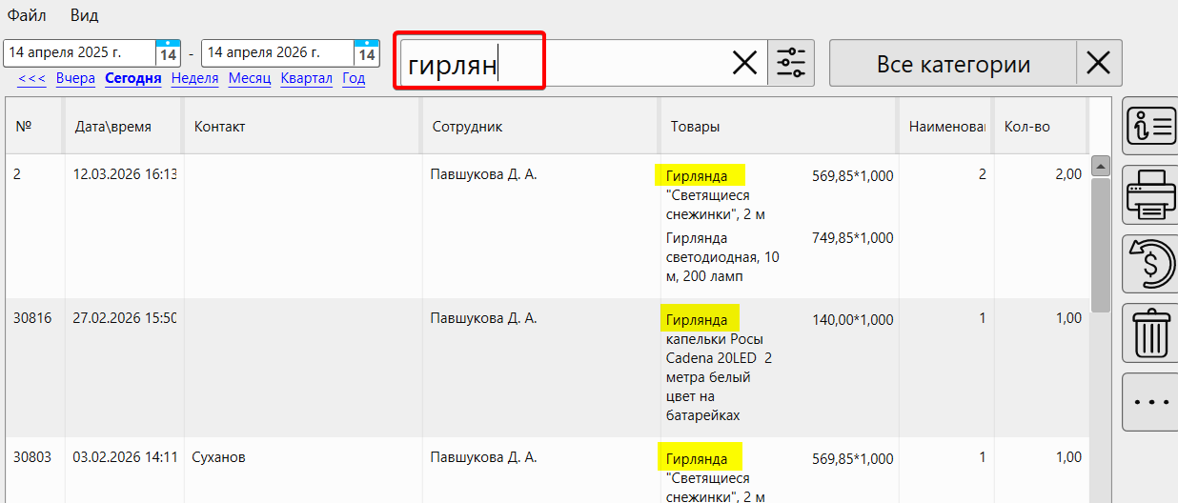1178x503 pixels.
Task: Open the Все категории category selector
Action: pos(952,64)
